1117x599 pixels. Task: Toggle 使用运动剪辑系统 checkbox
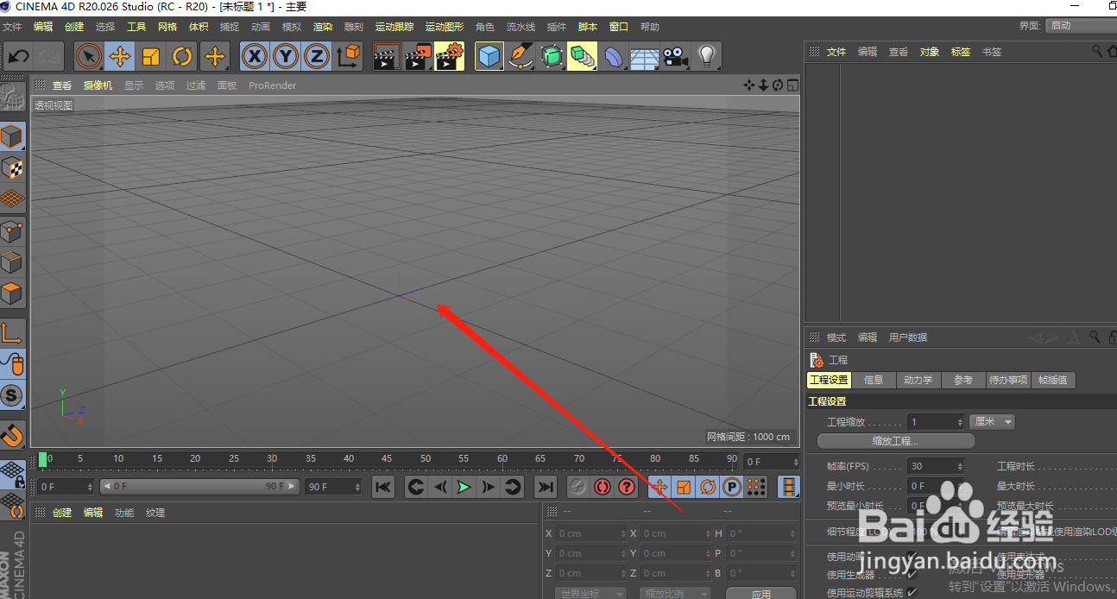point(912,593)
